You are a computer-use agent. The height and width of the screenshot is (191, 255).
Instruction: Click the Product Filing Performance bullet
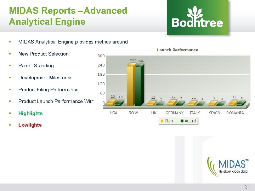[x=49, y=89]
